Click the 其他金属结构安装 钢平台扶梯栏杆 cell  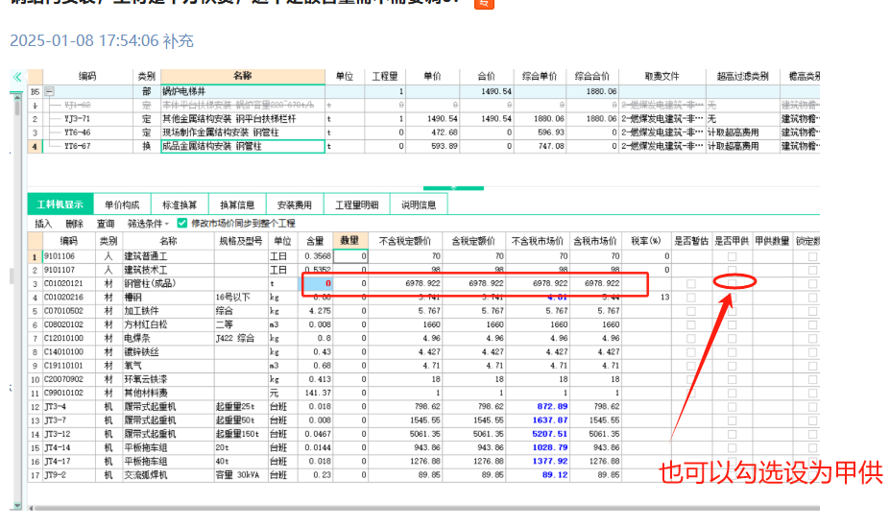click(x=243, y=119)
